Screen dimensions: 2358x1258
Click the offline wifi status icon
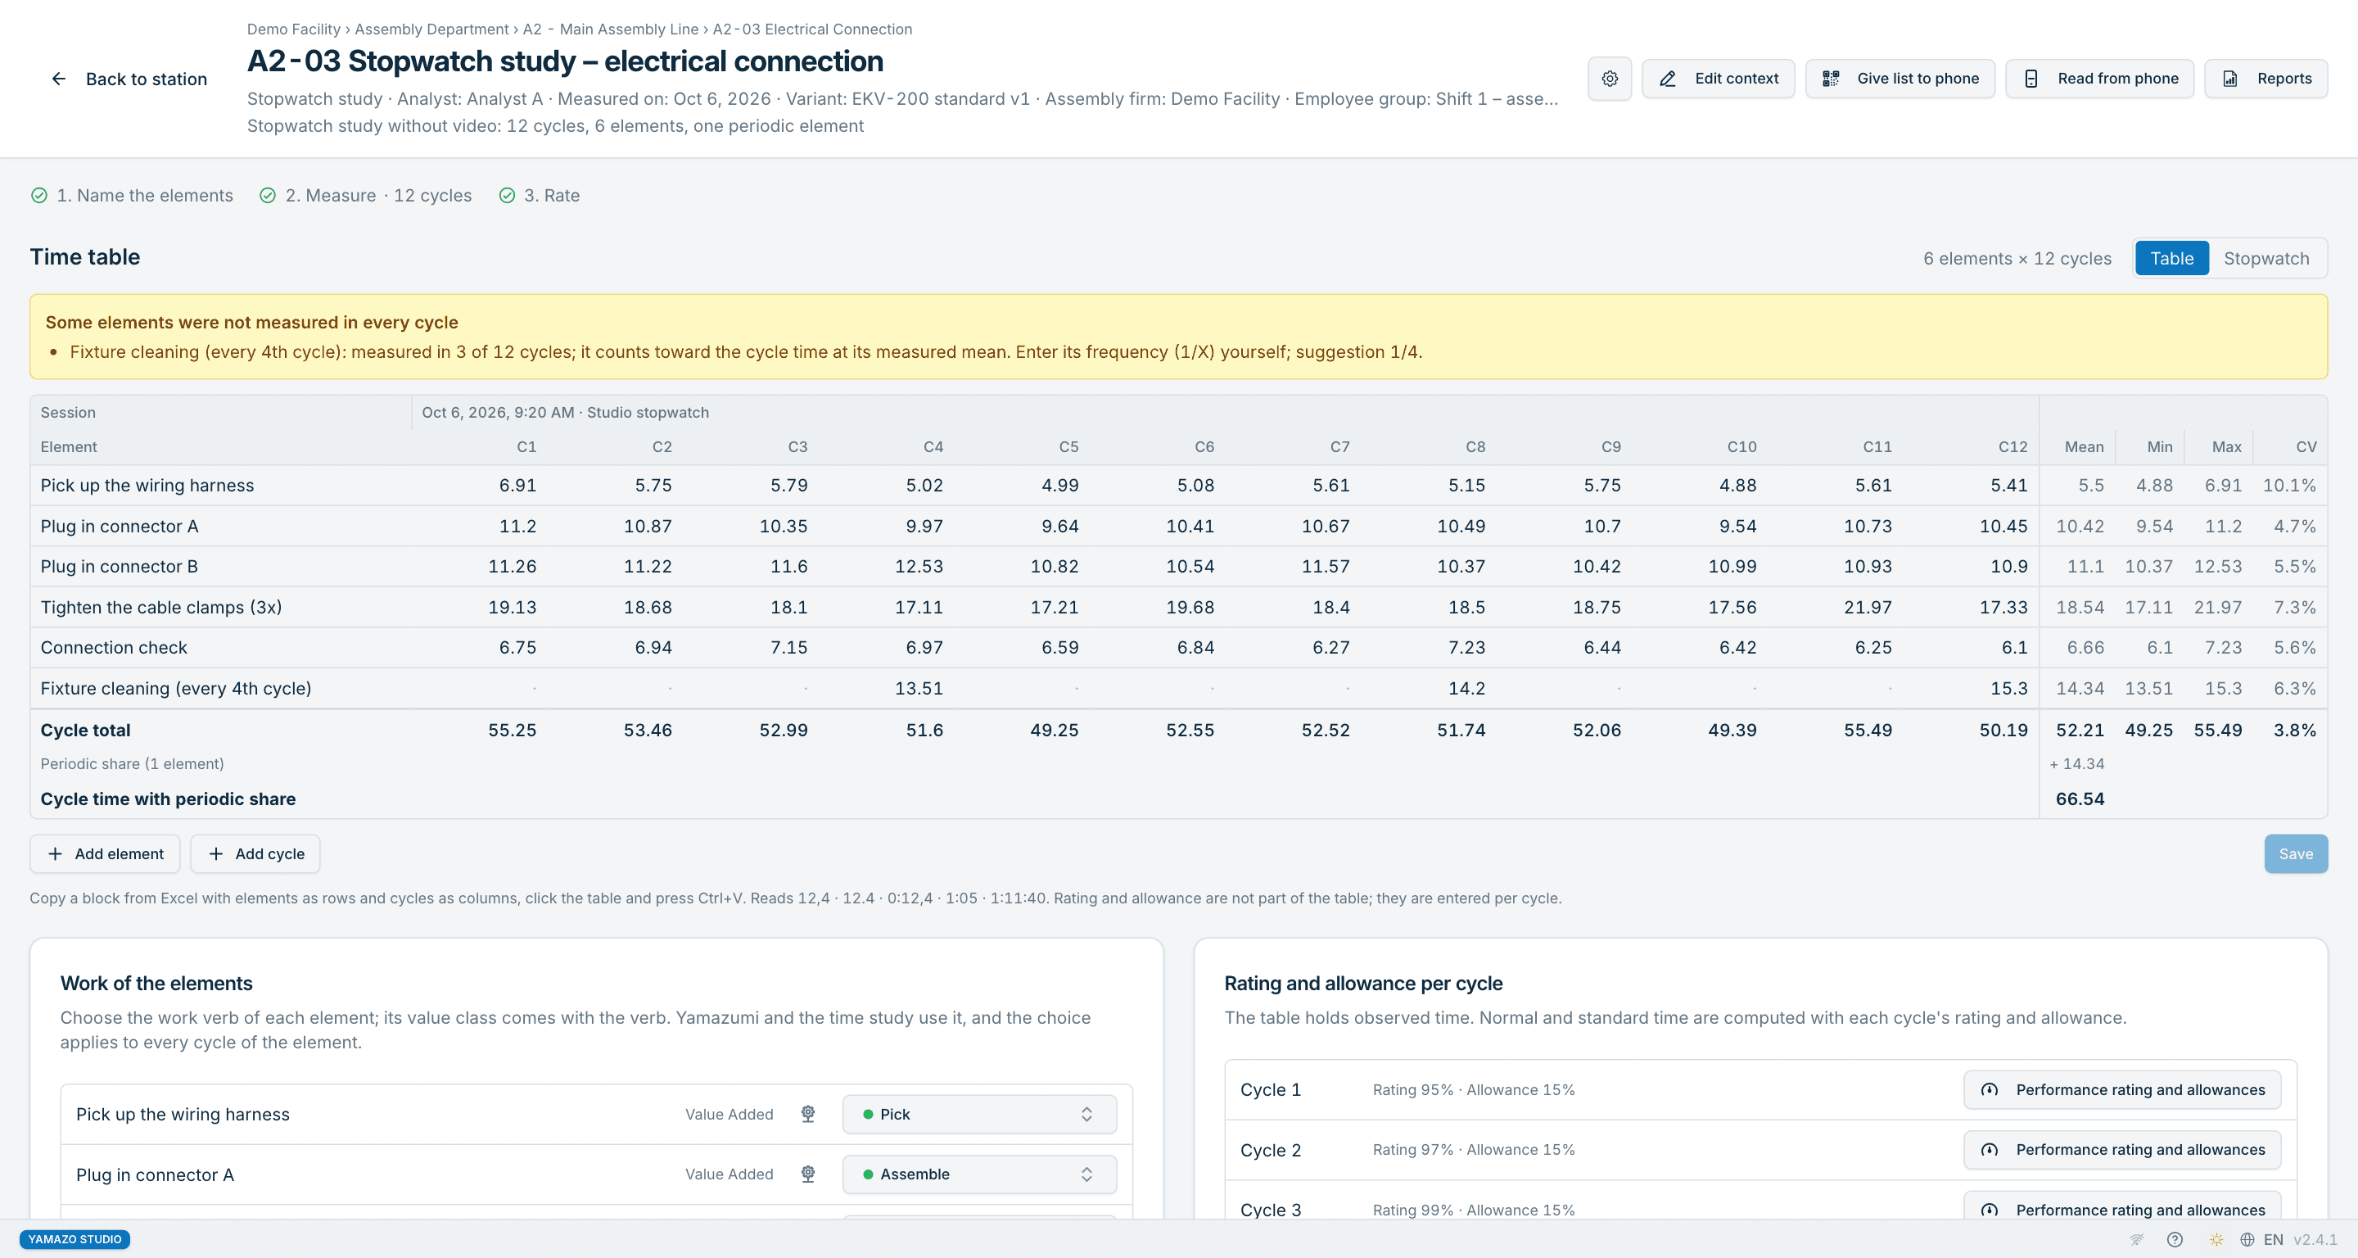tap(2136, 1239)
